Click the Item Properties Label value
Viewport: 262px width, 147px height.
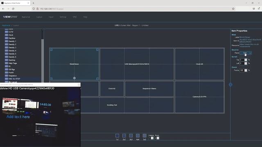[x=245, y=37]
